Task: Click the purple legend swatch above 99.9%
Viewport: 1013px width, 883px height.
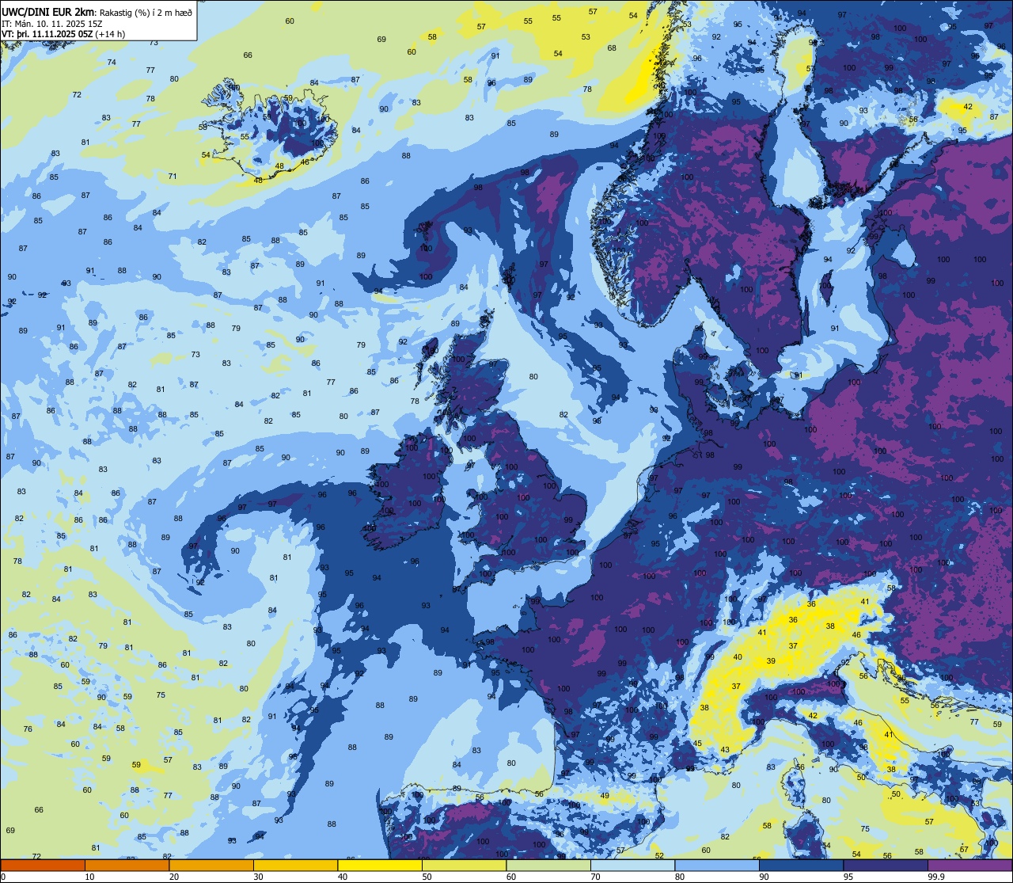Action: [x=969, y=865]
